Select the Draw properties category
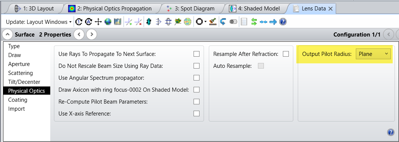 coord(27,55)
